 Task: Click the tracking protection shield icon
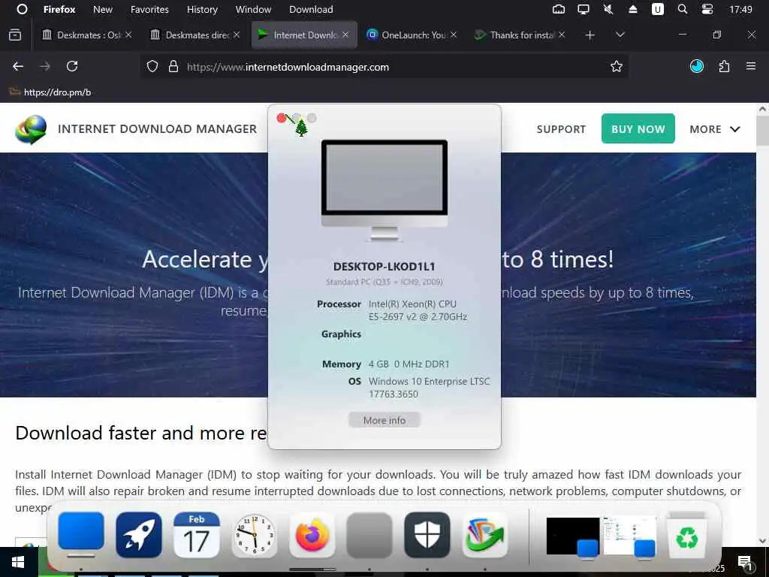152,67
